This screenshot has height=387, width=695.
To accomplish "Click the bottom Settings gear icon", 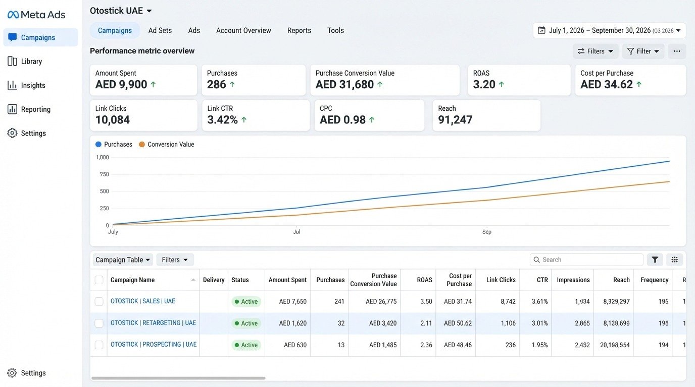I will click(12, 373).
